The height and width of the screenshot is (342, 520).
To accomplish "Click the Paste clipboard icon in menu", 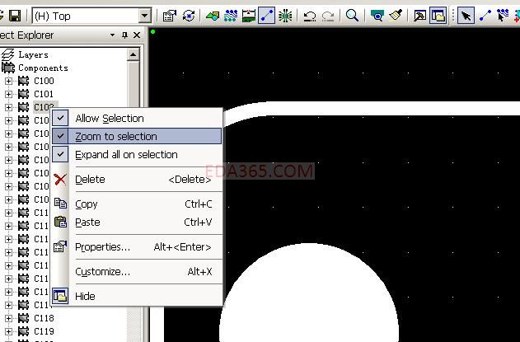I will tap(60, 222).
